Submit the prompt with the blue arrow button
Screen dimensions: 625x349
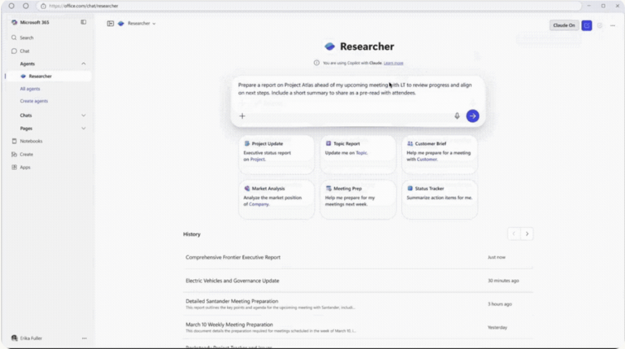(472, 116)
